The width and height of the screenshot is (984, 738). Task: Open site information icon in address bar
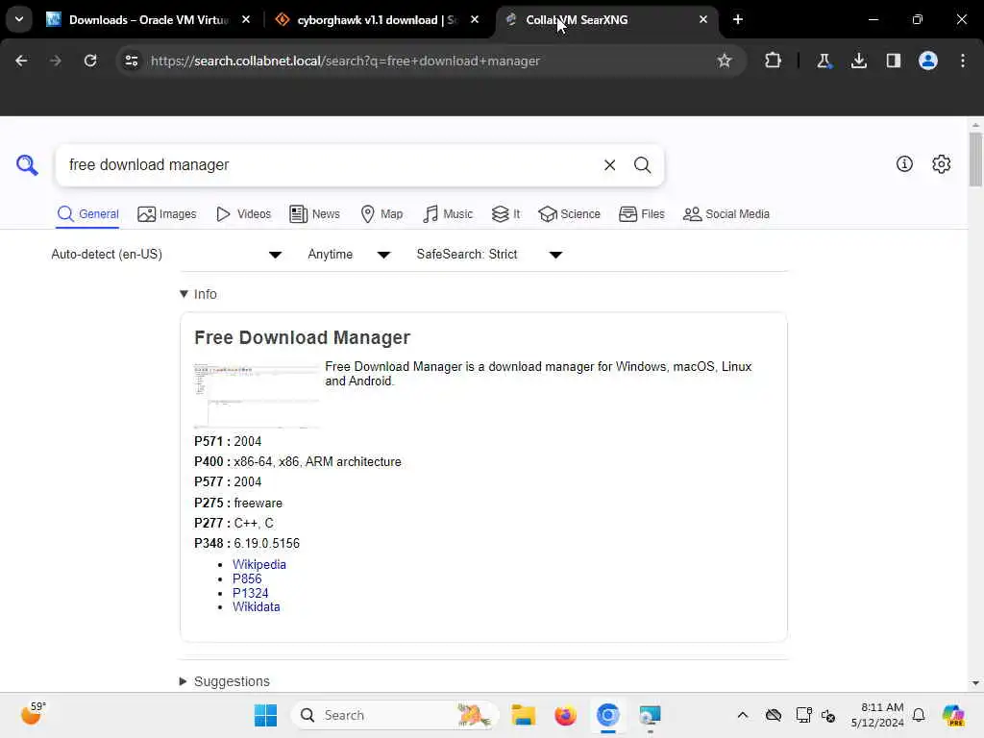click(x=132, y=61)
